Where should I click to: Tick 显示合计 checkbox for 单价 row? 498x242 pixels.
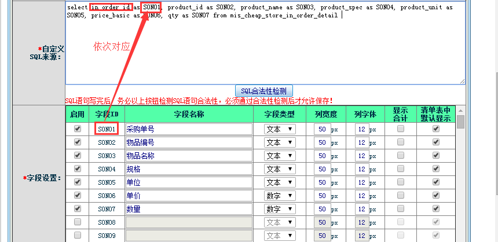(400, 196)
